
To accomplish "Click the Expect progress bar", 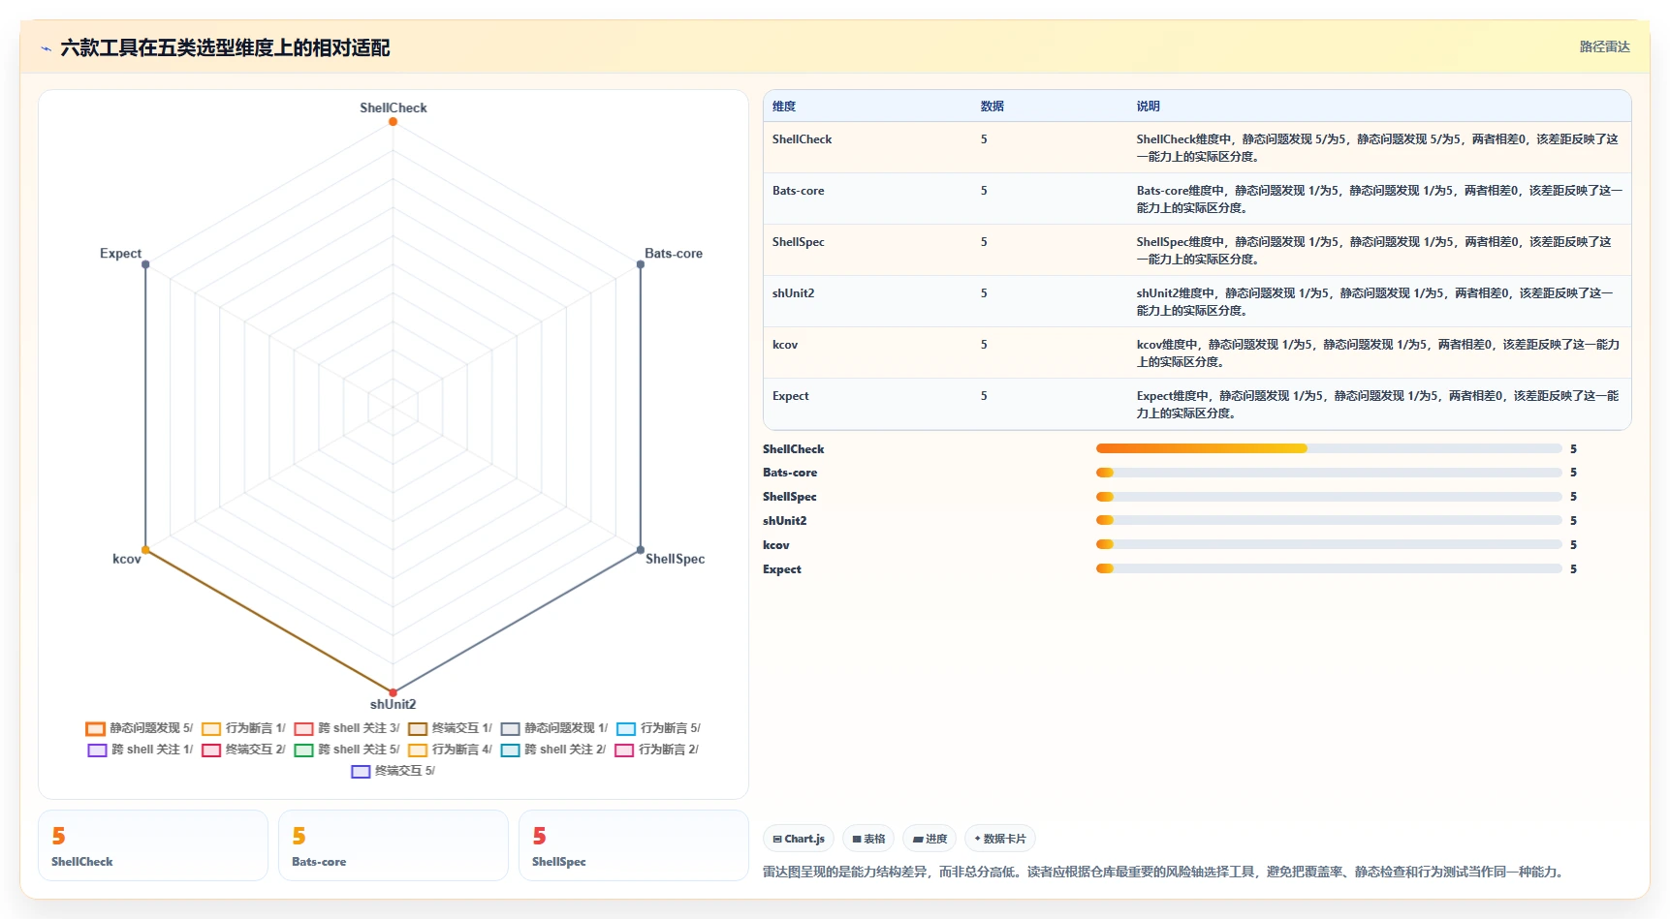I will coord(1329,569).
